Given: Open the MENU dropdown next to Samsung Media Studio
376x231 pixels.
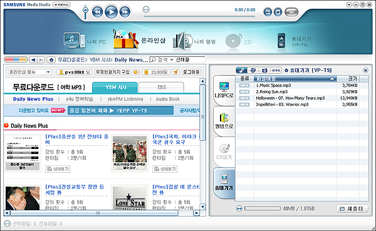Looking at the screenshot, I should [61, 4].
